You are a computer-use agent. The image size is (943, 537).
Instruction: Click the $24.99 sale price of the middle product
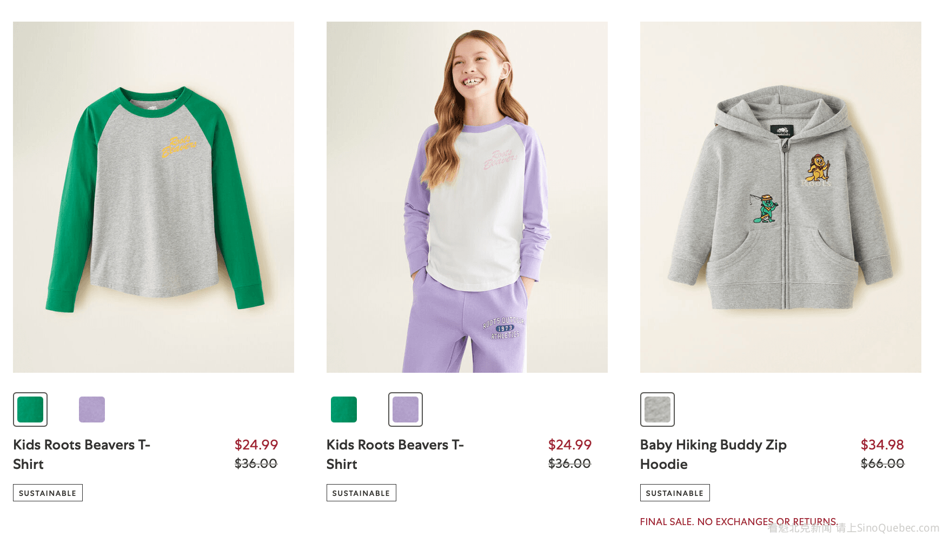(570, 445)
